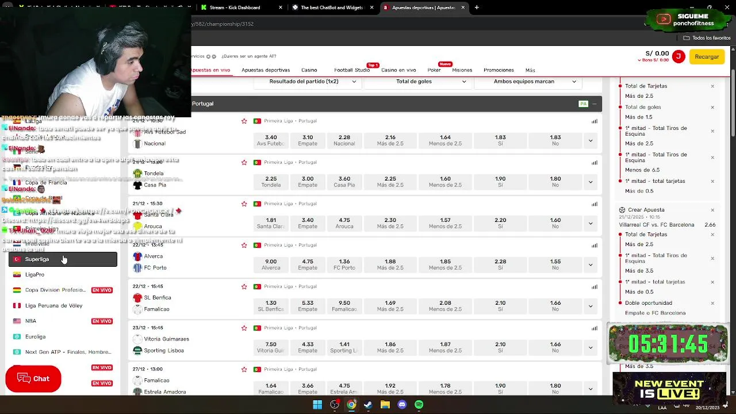Open the Misiones tab
The height and width of the screenshot is (414, 736).
coord(462,70)
